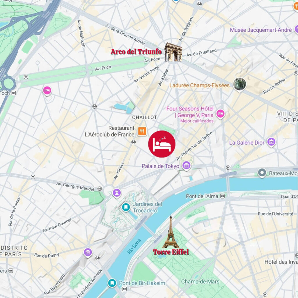Select the Bateaux-Mouches grey location pin

click(x=262, y=173)
